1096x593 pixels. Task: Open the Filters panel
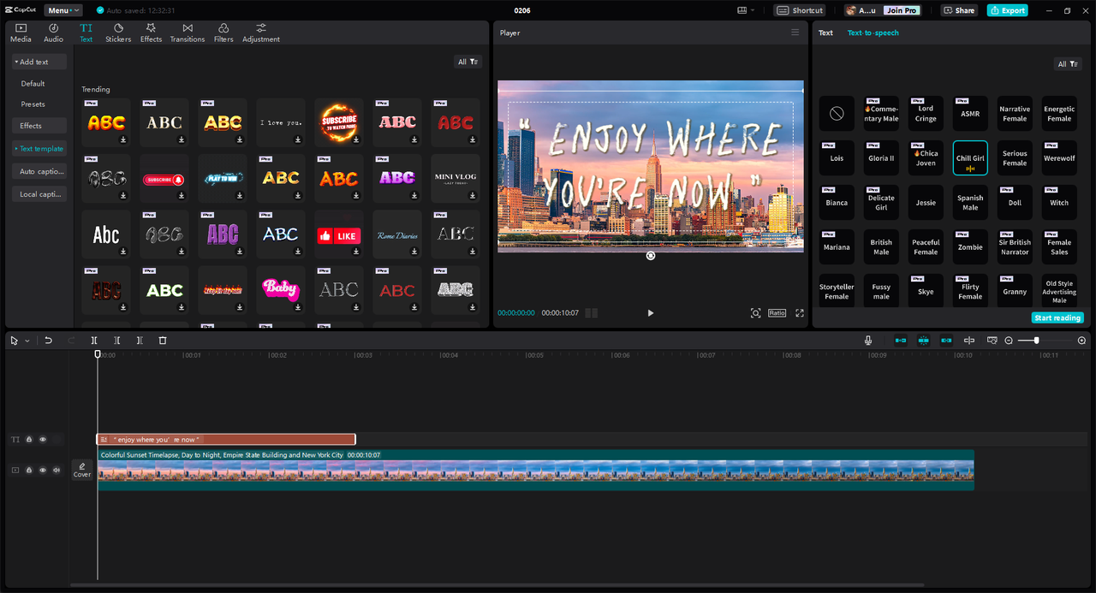[223, 33]
